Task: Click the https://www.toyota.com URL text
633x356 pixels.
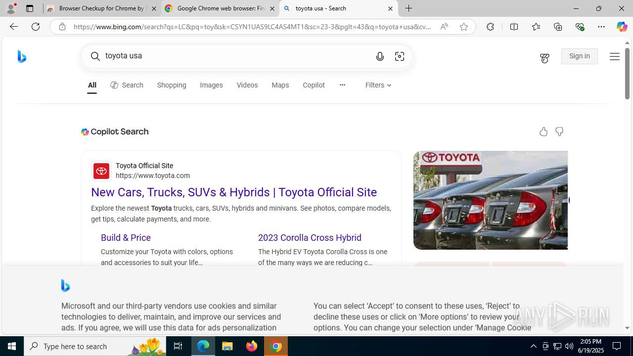Action: click(x=153, y=176)
